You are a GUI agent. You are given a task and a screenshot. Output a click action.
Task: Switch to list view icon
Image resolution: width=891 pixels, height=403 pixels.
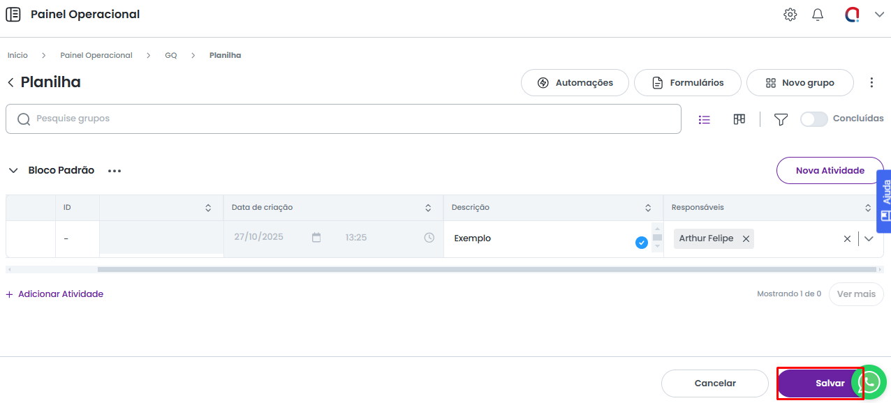705,119
